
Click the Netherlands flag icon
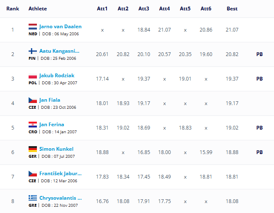(x=33, y=27)
